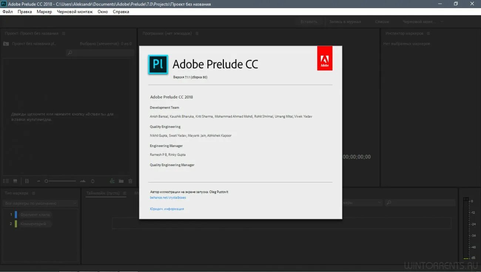Screen dimensions: 481x272
Task: Open Все маркеры по умолчанию dropdown
Action: (x=41, y=203)
